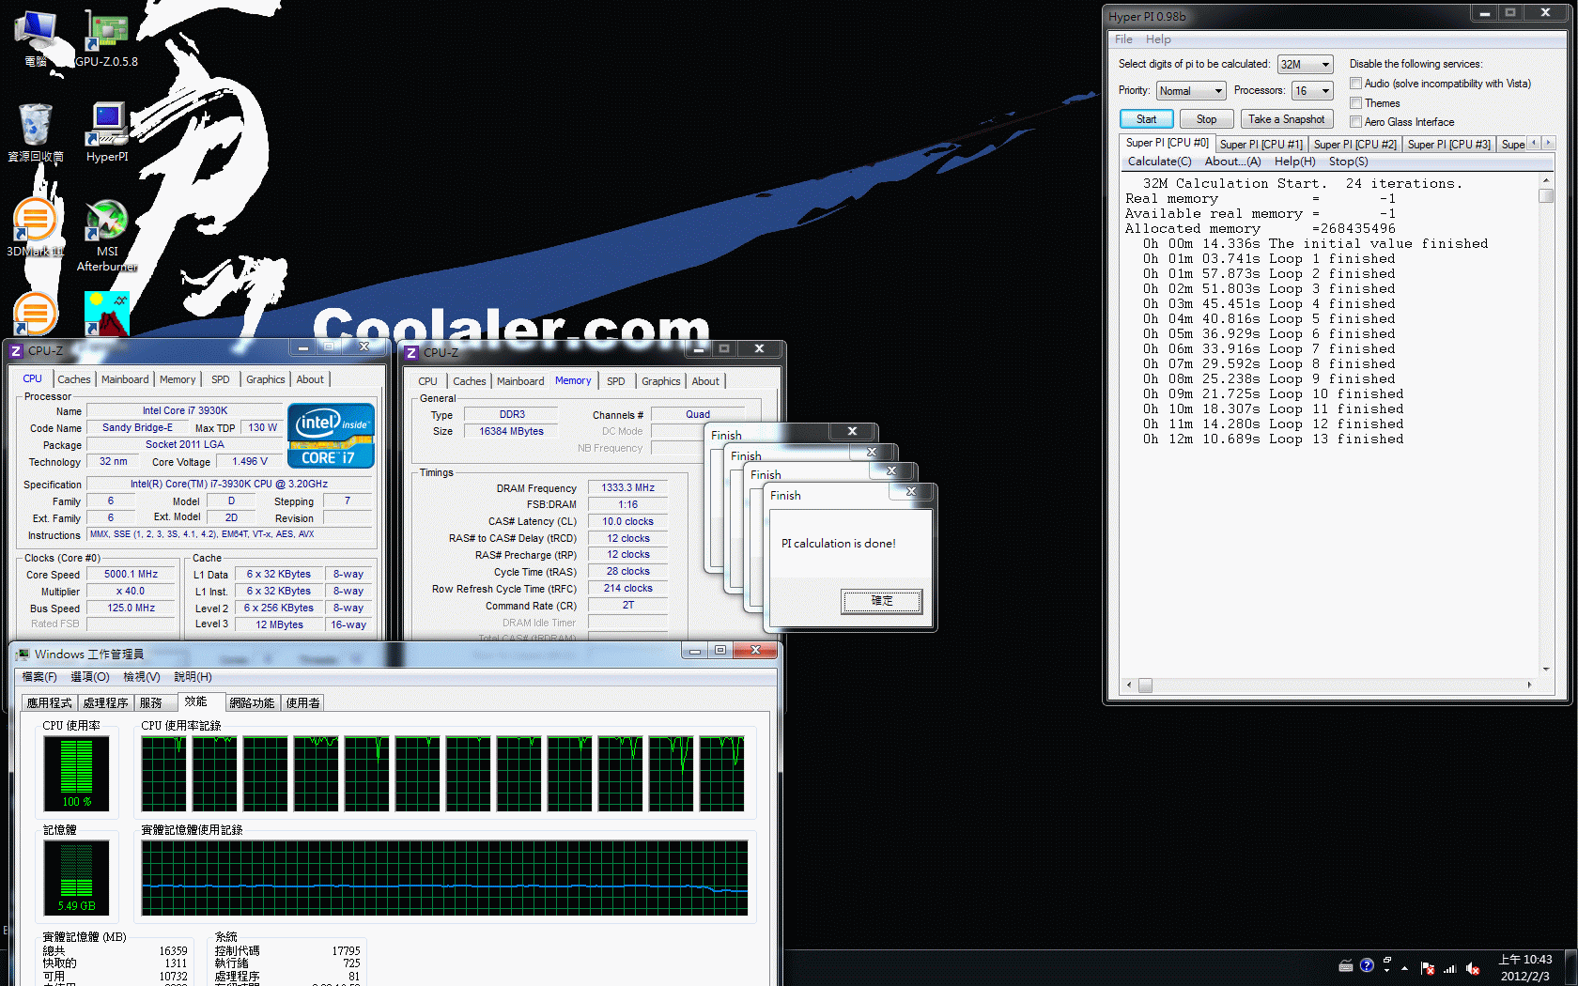1578x986 pixels.
Task: Open the 檔案(F) menu in Task Manager
Action: tap(39, 677)
